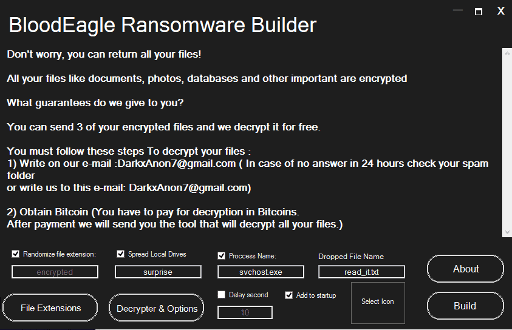Enable the Delay second checkbox
The width and height of the screenshot is (512, 330).
point(222,295)
